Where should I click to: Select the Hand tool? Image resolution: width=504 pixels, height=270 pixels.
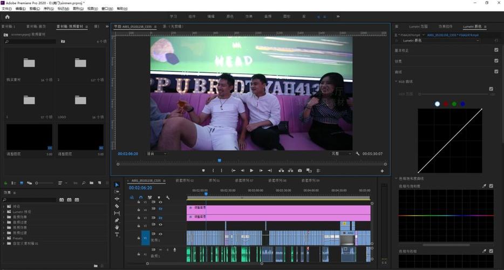click(117, 227)
